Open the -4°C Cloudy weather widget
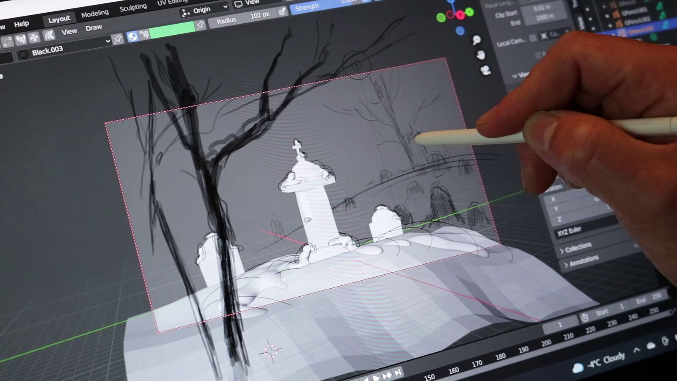 click(598, 363)
